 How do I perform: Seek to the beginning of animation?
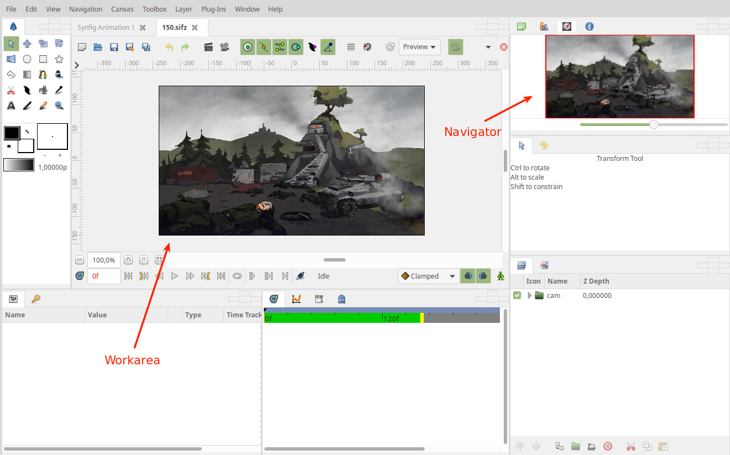pos(128,276)
